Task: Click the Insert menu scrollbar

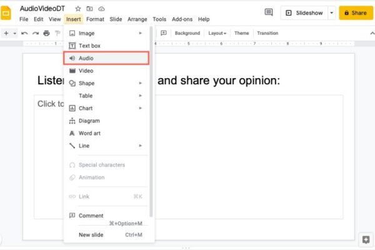Action: 151,122
